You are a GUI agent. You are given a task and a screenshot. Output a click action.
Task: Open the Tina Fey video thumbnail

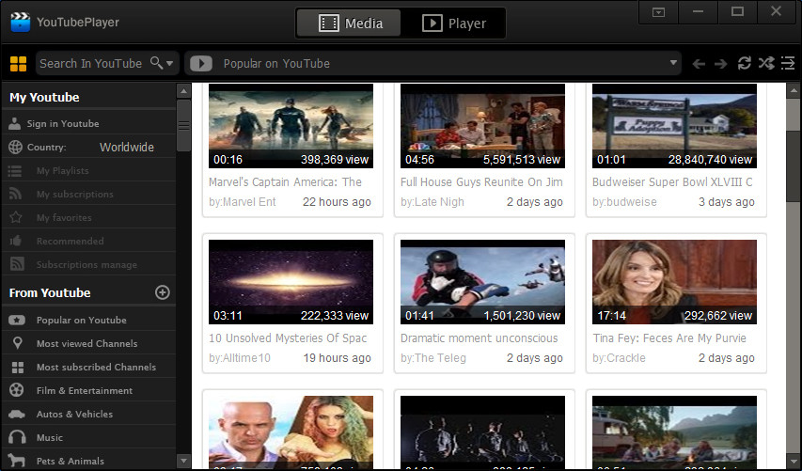click(x=674, y=282)
